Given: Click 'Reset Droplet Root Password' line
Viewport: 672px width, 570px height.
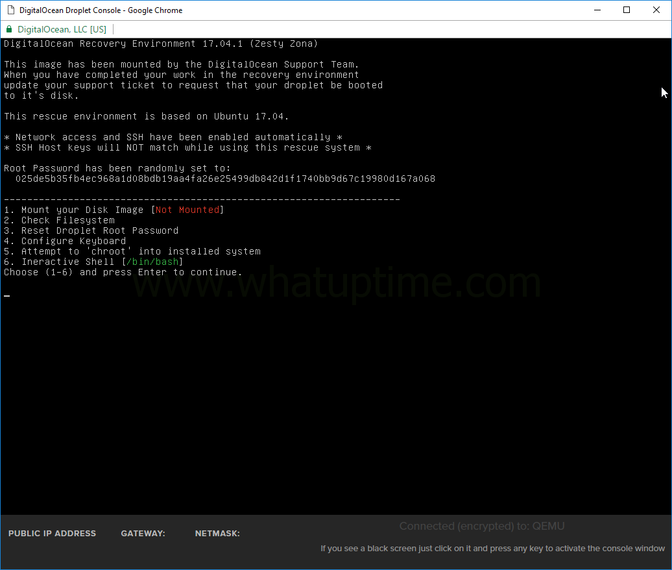Looking at the screenshot, I should [91, 230].
